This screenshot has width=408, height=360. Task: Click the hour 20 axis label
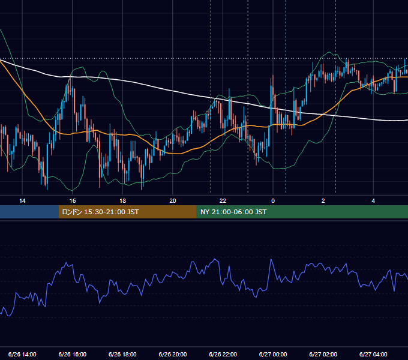[173, 201]
